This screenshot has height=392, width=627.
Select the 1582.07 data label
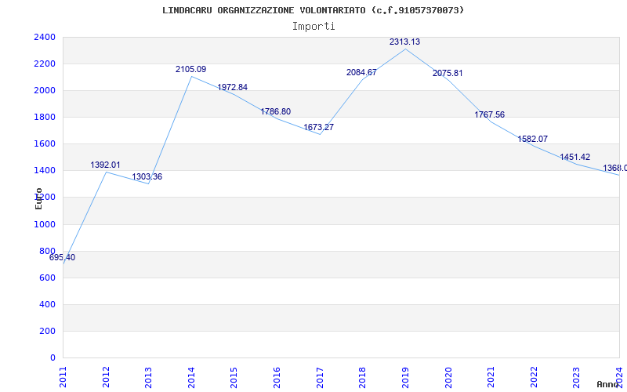(x=533, y=140)
